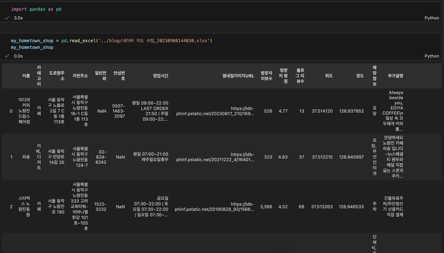Screen dimensions: 444x253
Task: Open the Python language picker of the read_excel cell
Action: click(x=432, y=56)
